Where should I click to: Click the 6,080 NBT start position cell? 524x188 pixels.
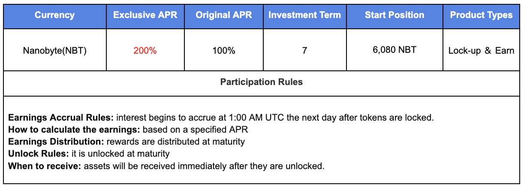[395, 50]
